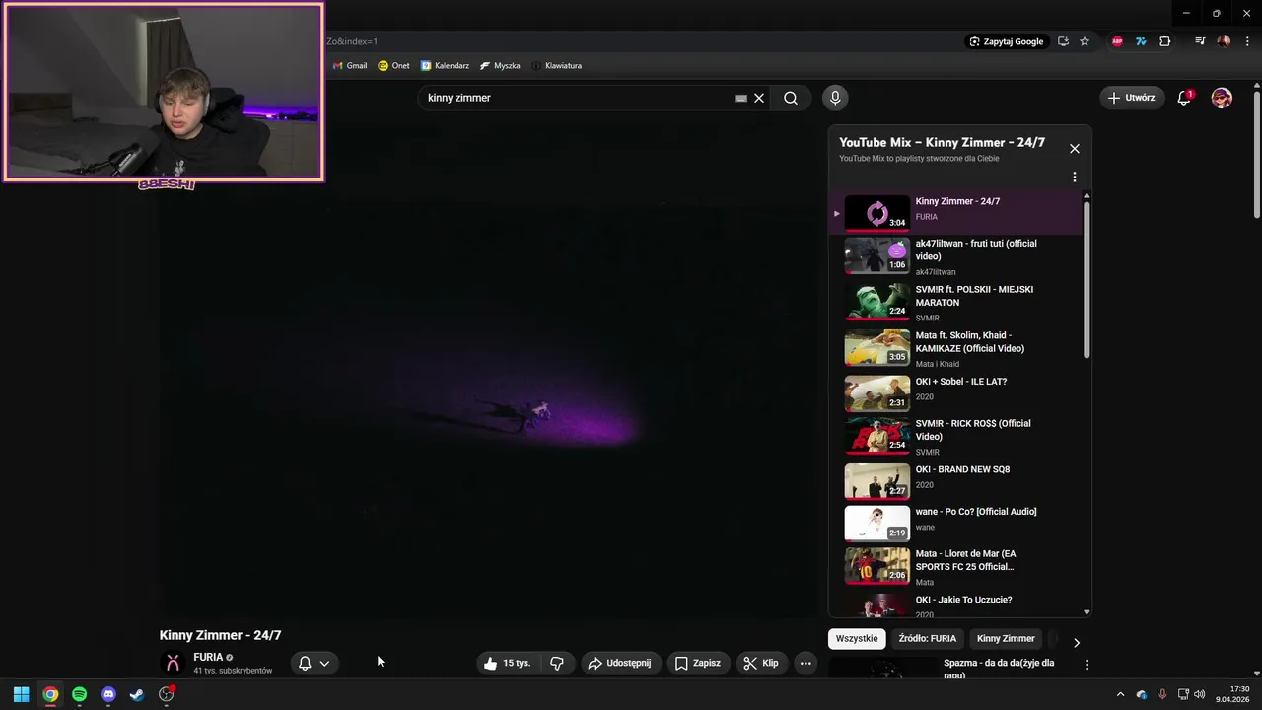Open Chrome media controls icon

pyautogui.click(x=1200, y=41)
